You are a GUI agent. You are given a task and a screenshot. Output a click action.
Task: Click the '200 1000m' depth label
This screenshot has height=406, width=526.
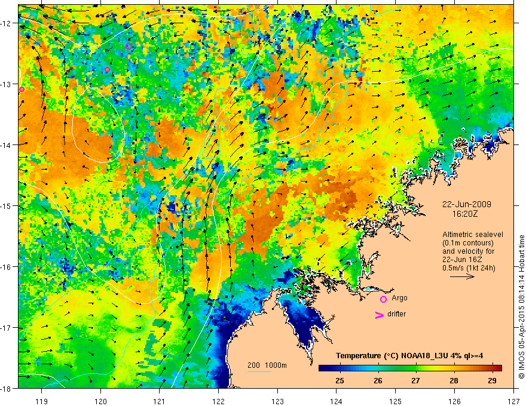tap(267, 365)
